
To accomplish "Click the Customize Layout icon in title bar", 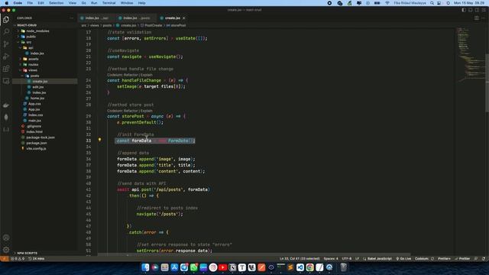I will 484,10.
